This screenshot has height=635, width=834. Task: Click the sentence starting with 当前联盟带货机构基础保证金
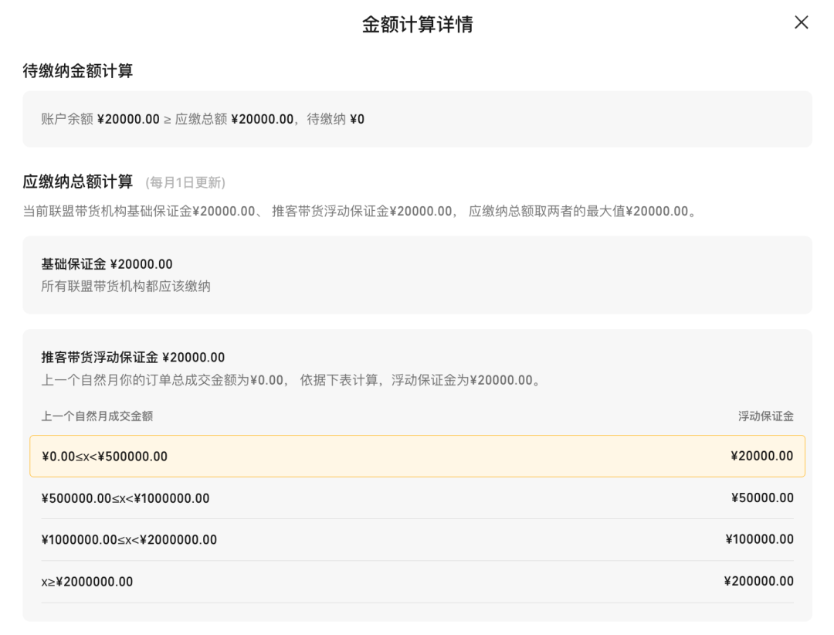tap(360, 211)
